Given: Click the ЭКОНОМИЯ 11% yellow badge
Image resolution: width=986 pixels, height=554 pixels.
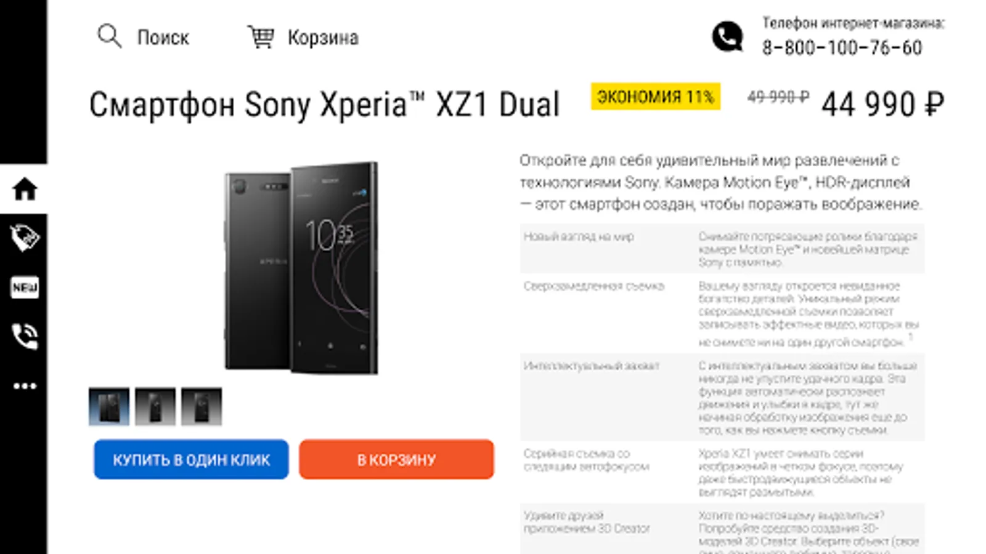Looking at the screenshot, I should 655,97.
